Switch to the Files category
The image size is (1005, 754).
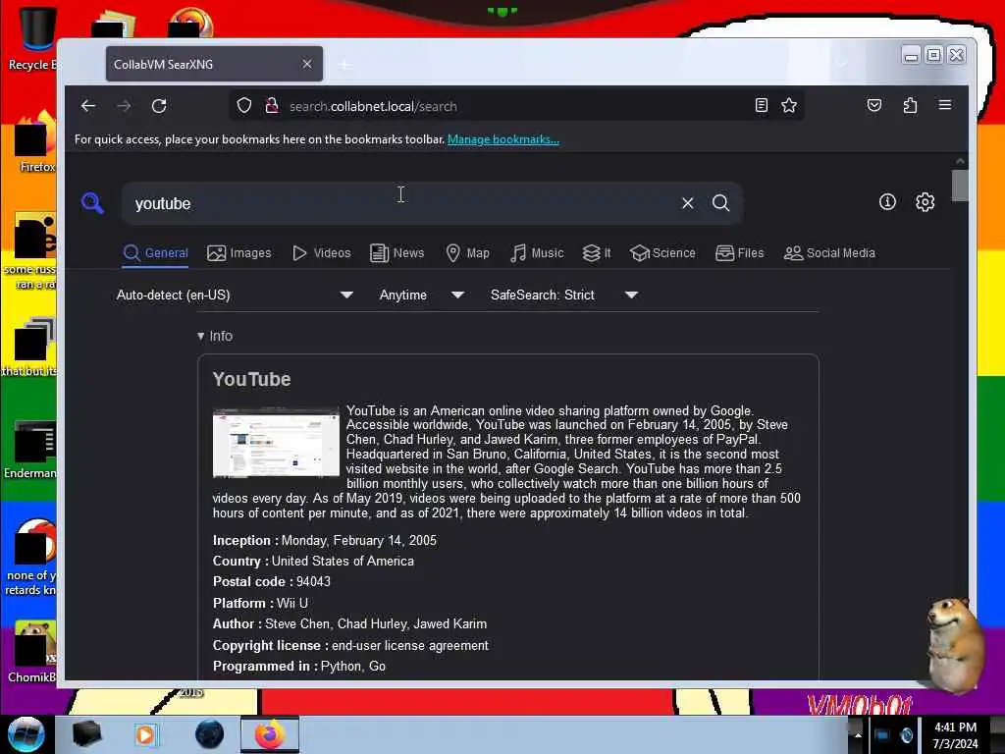740,252
